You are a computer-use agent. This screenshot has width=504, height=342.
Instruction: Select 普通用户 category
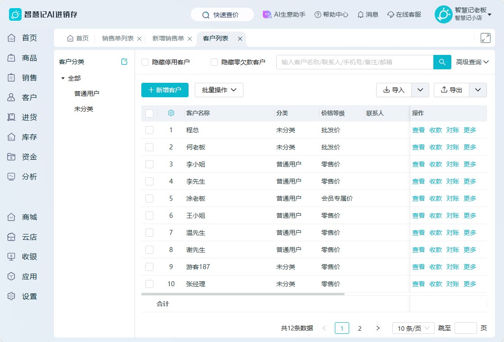pyautogui.click(x=87, y=94)
